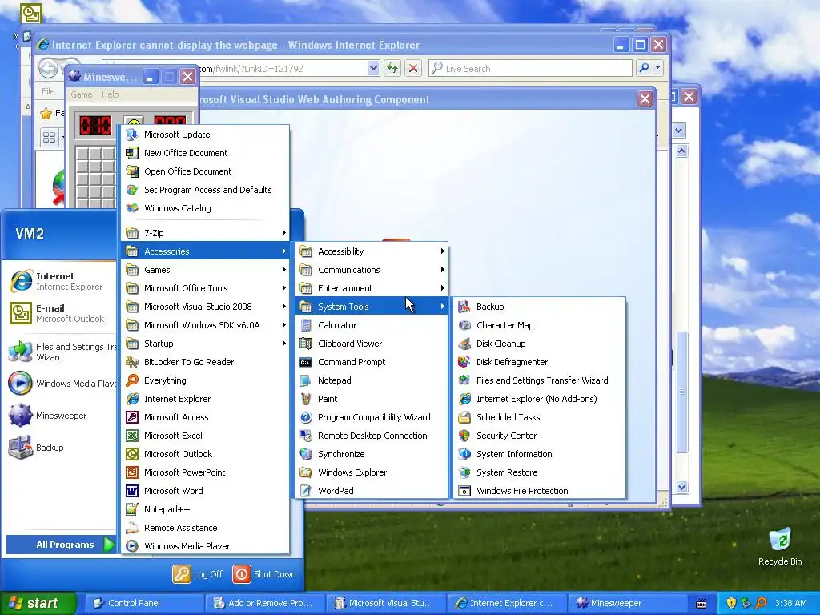820x615 pixels.
Task: Open System Restore
Action: 539,472
